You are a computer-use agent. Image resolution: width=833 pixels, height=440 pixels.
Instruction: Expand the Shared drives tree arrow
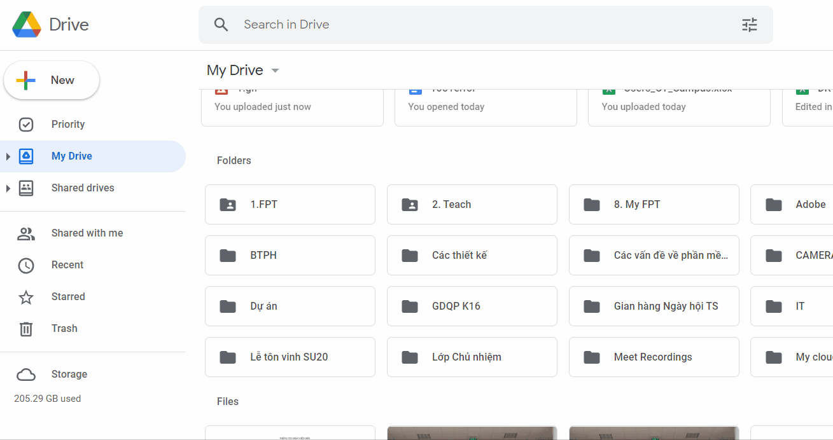pos(8,188)
